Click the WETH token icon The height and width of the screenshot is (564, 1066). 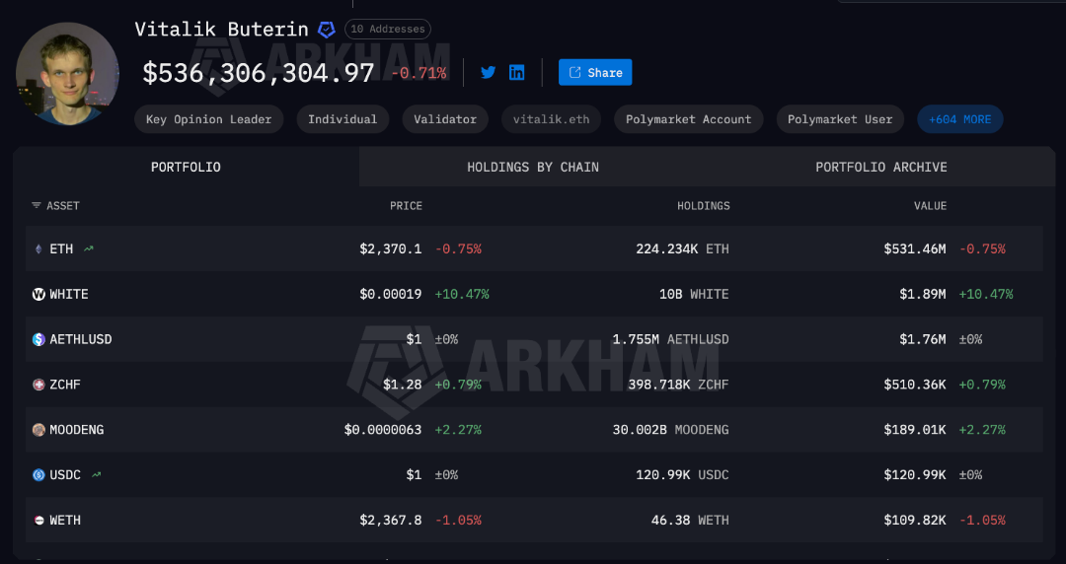click(x=38, y=520)
